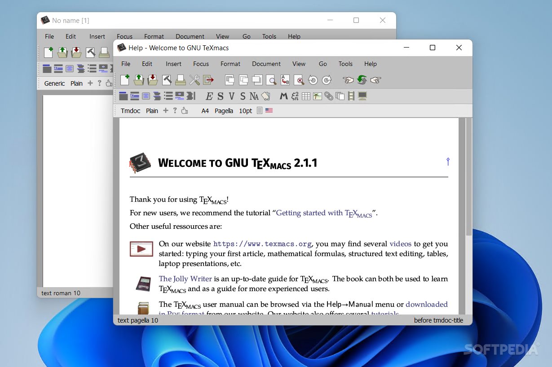Open the Tmdoc document style dropdown
This screenshot has width=552, height=367.
point(131,111)
